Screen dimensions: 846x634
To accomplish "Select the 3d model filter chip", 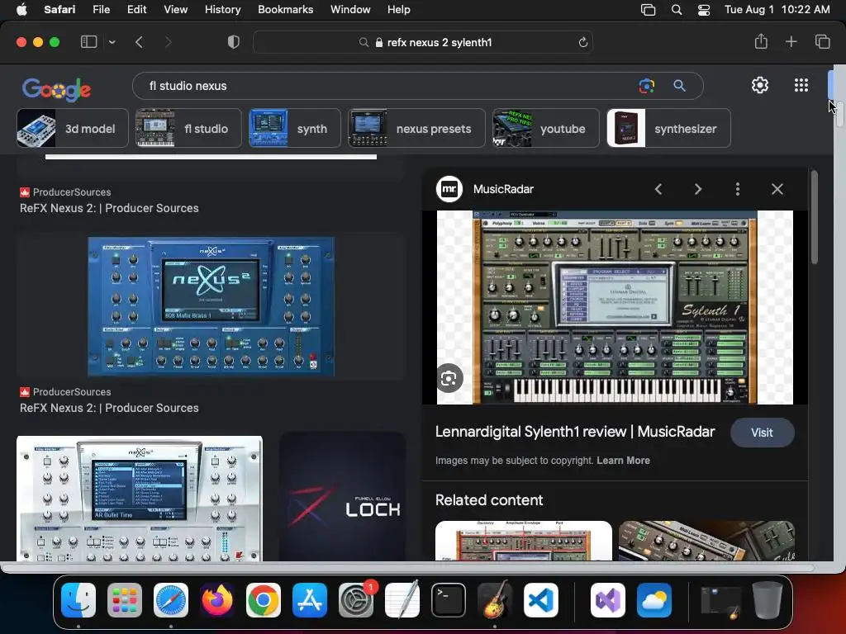I will point(73,128).
